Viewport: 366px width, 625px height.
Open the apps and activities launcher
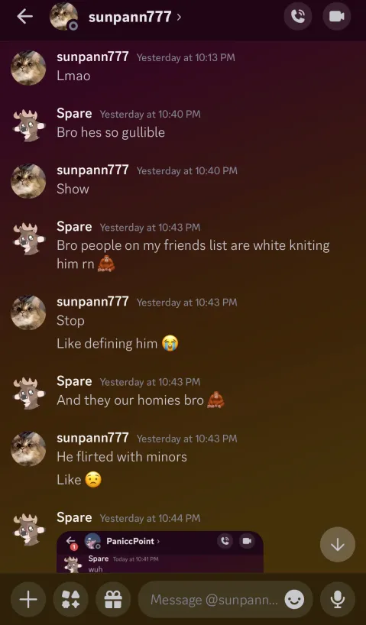coord(70,599)
